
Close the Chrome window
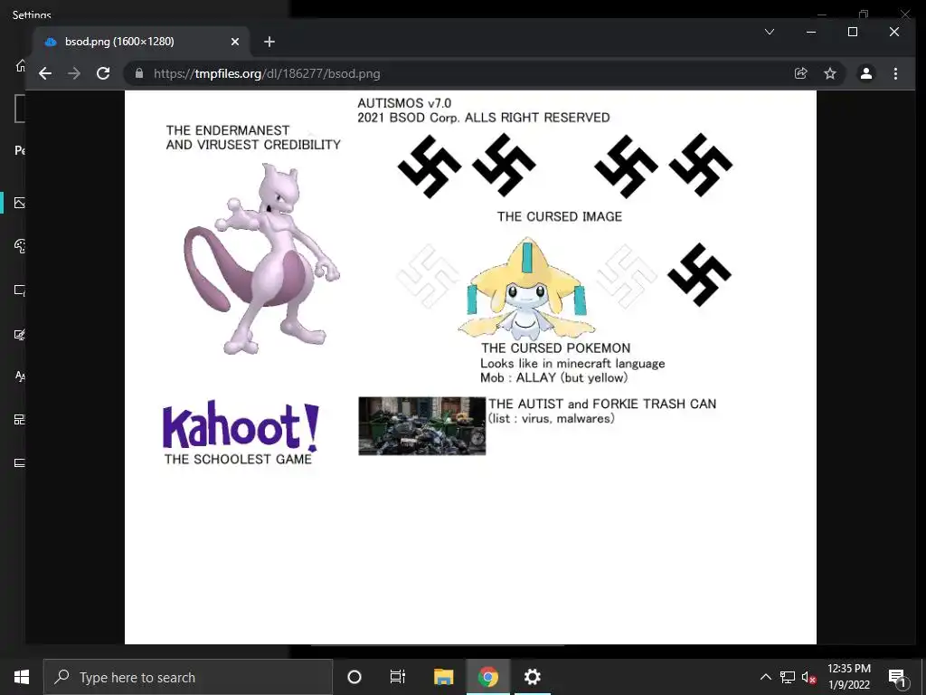click(x=894, y=32)
